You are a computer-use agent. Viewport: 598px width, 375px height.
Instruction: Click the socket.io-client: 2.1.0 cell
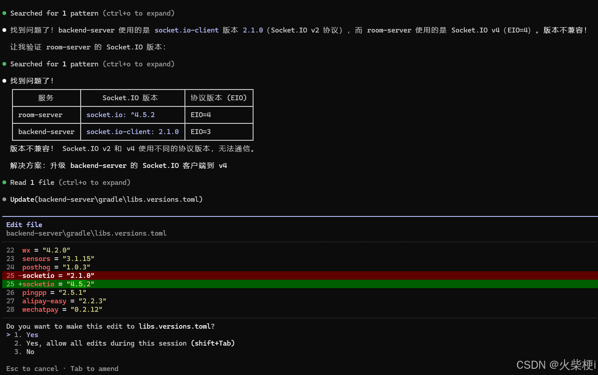133,132
